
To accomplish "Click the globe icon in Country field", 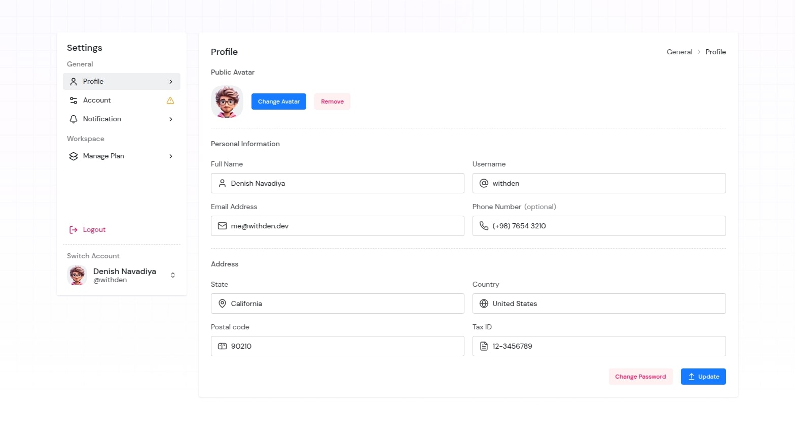I will pos(484,303).
